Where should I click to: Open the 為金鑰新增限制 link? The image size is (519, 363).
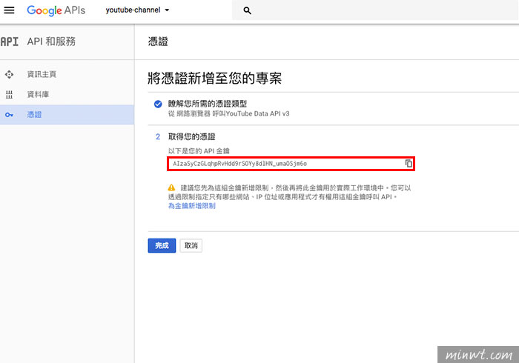point(192,206)
